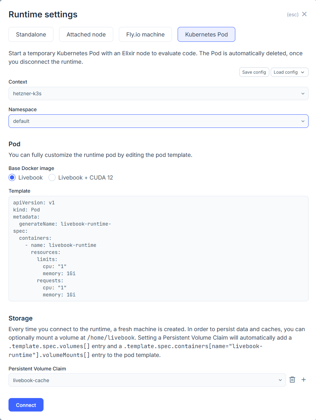Click inside the pod Template editor

coord(158,248)
